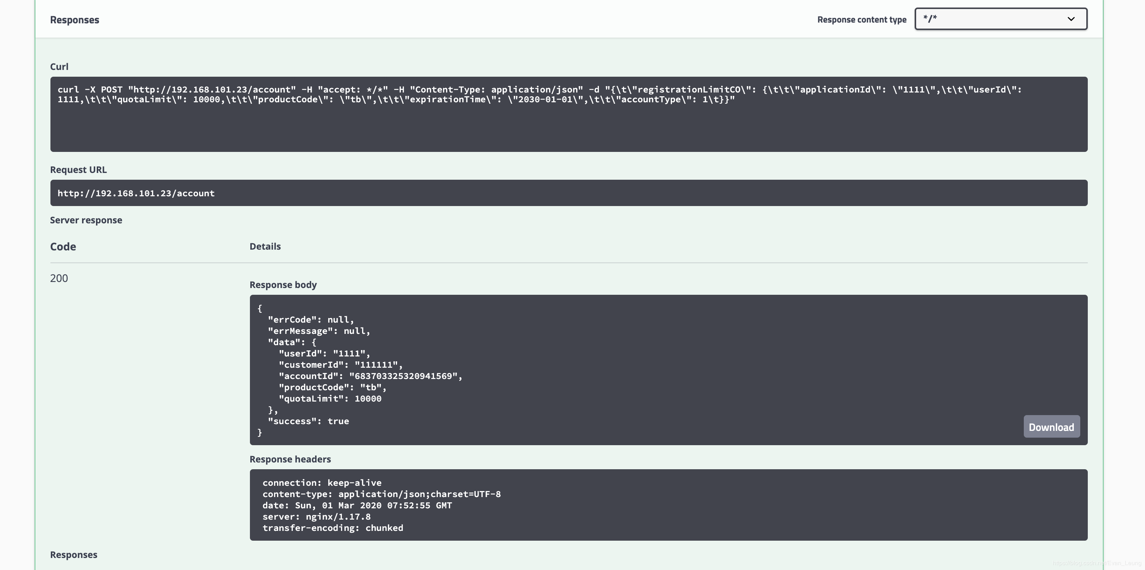
Task: Click the Request URL label
Action: [78, 170]
